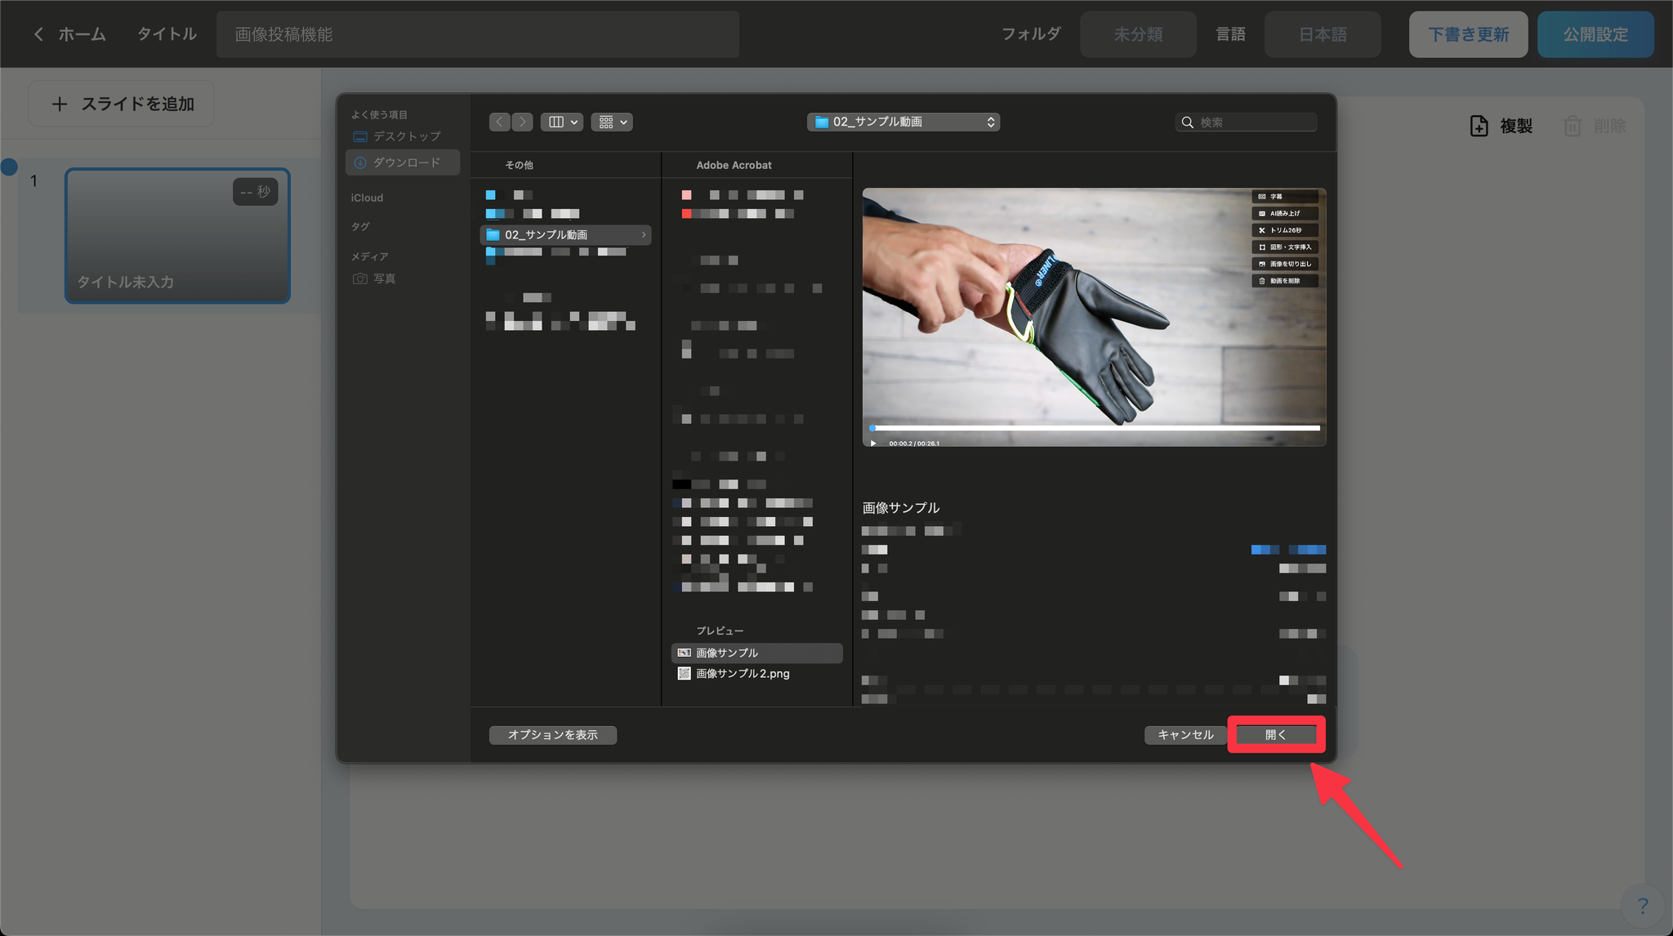
Task: Open the column view mode dropdown
Action: (562, 122)
